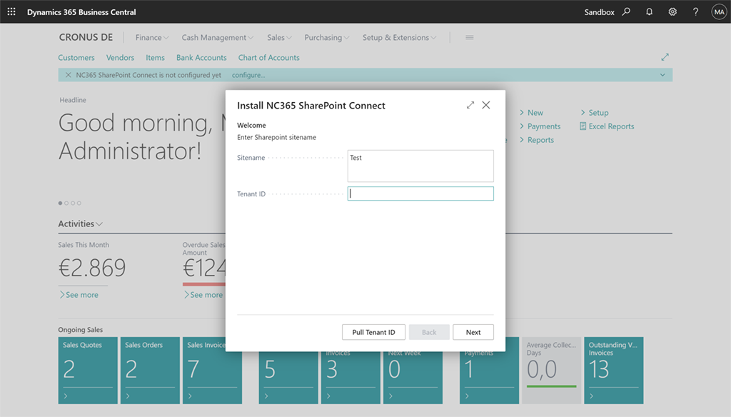The height and width of the screenshot is (417, 731).
Task: Open the app launcher waffle icon
Action: coord(11,11)
